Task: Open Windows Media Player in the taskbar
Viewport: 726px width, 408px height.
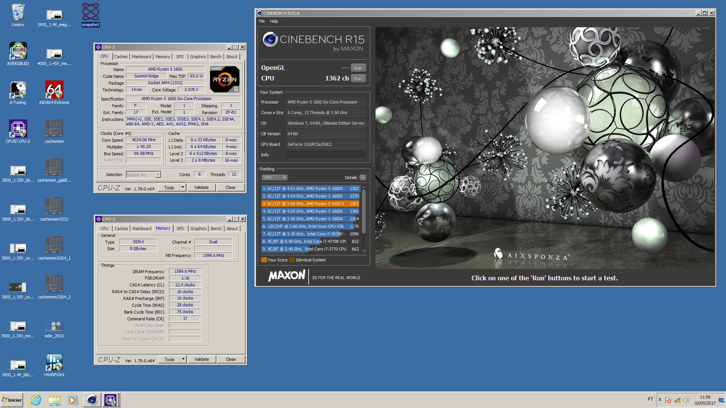Action: point(73,400)
